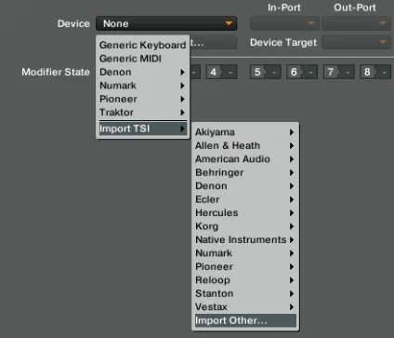394x338 pixels.
Task: Open the Out-Port dropdown
Action: coord(356,23)
